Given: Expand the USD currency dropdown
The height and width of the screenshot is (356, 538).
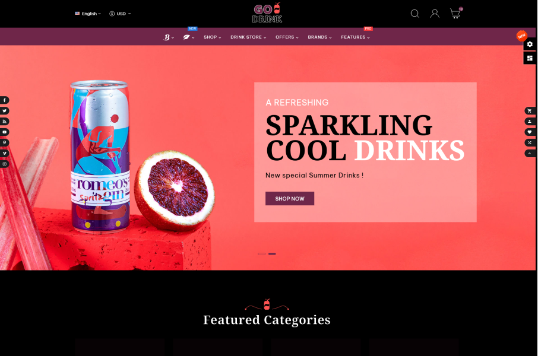Looking at the screenshot, I should (120, 14).
